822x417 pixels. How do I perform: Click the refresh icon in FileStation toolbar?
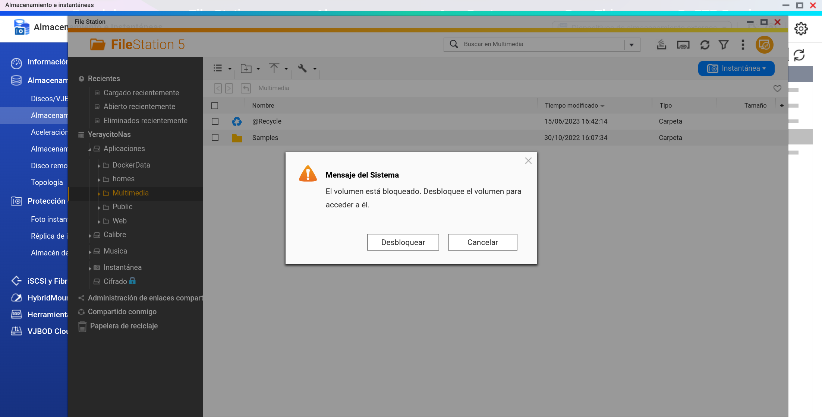point(705,45)
